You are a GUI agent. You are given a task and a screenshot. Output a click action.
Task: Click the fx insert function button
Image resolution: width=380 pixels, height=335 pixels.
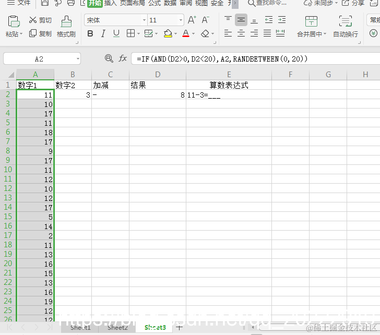tap(123, 58)
